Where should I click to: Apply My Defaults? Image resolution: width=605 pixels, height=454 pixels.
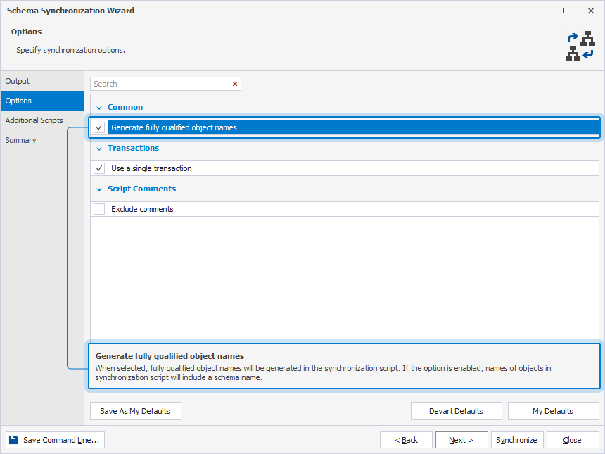pos(553,411)
